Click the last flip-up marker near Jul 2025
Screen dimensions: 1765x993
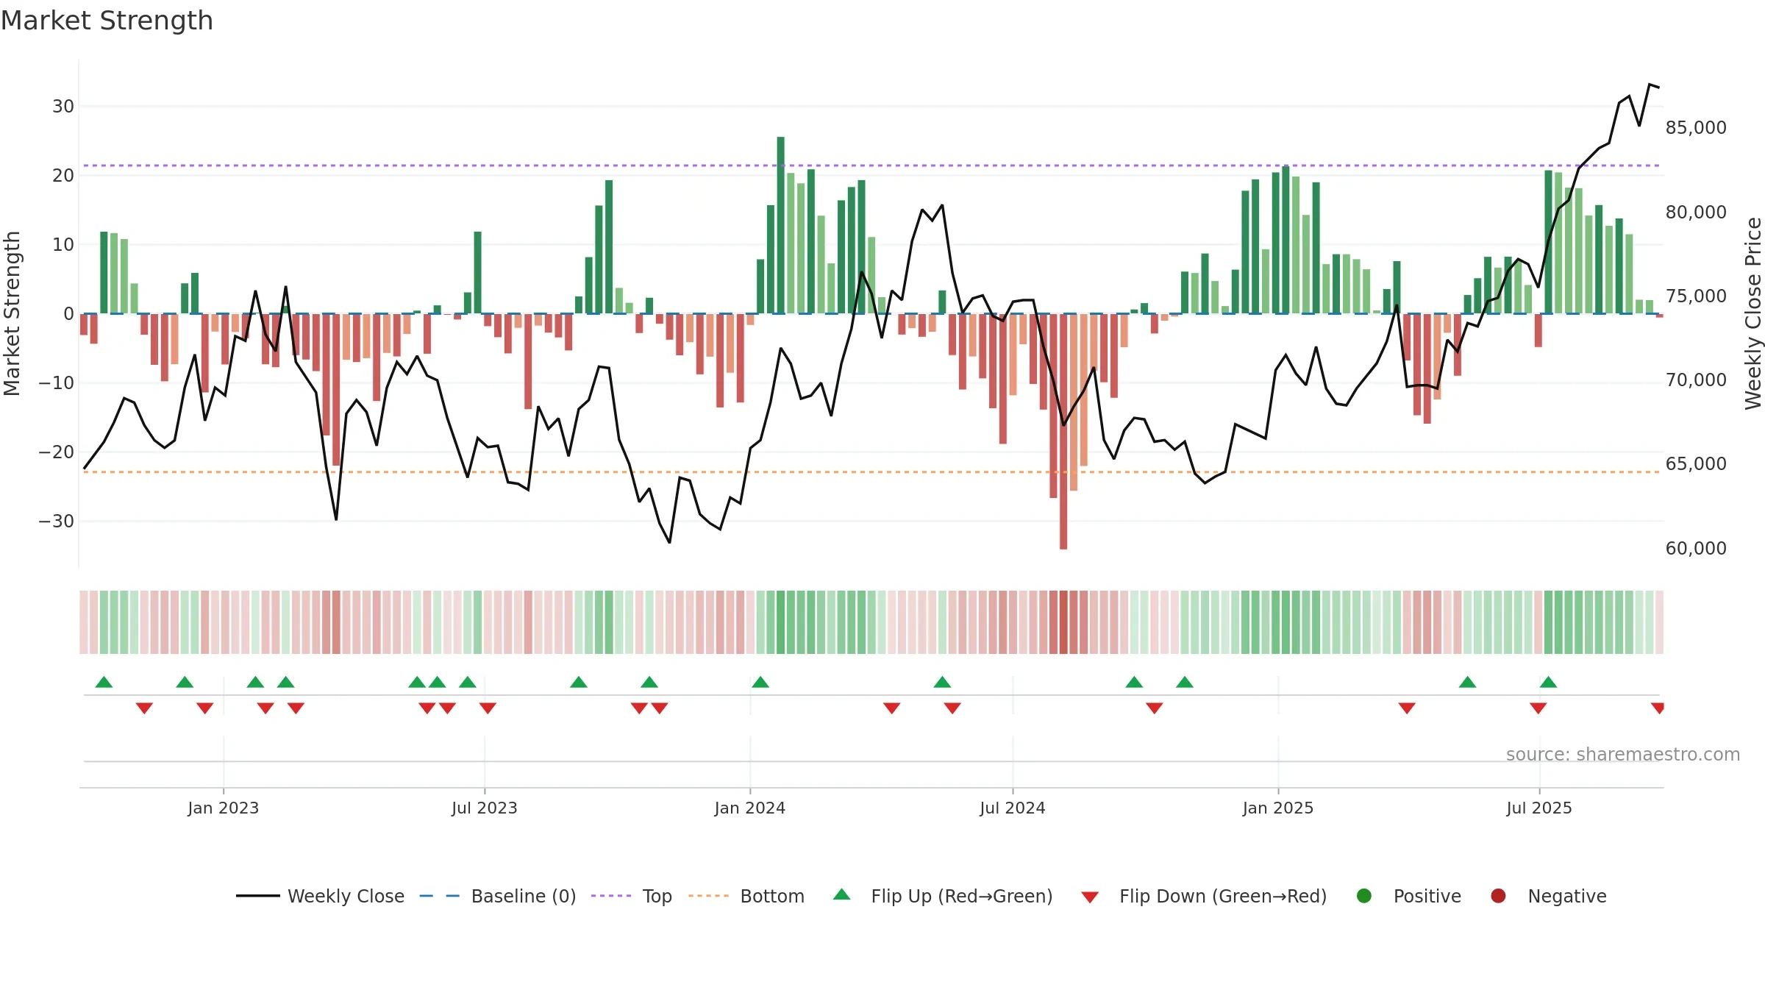pyautogui.click(x=1548, y=682)
